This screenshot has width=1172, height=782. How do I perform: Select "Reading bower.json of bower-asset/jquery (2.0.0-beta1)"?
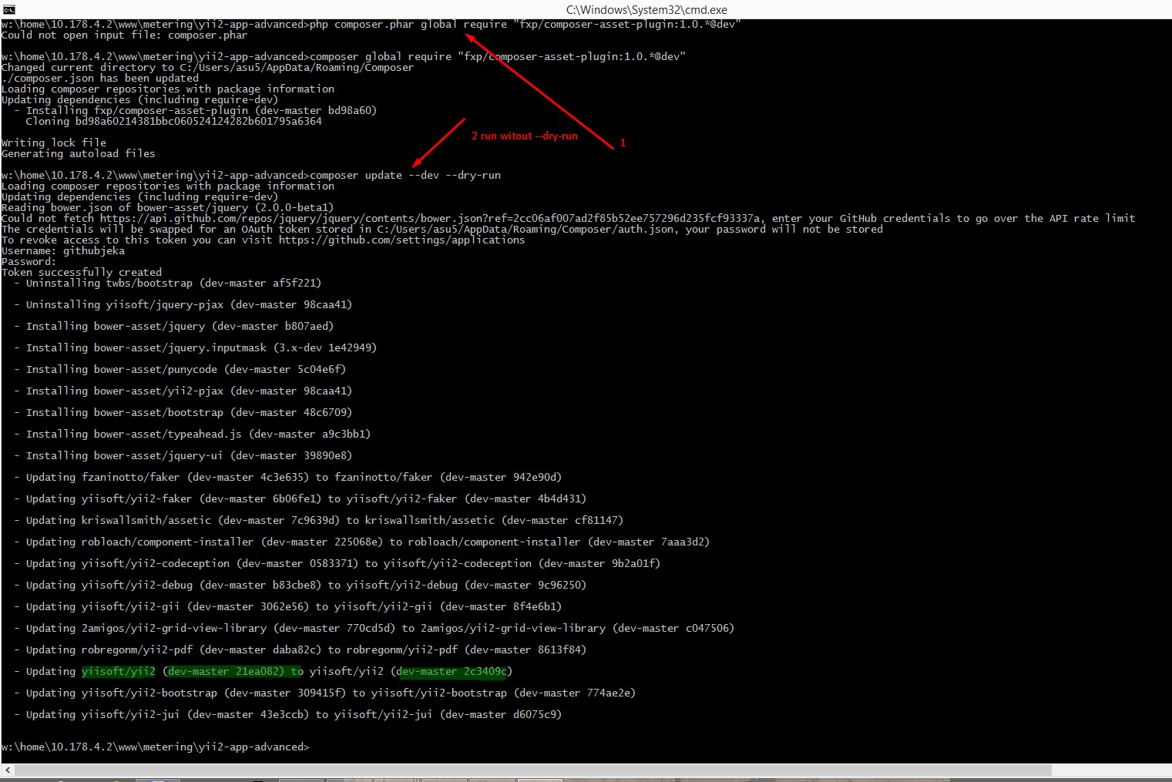coord(168,207)
